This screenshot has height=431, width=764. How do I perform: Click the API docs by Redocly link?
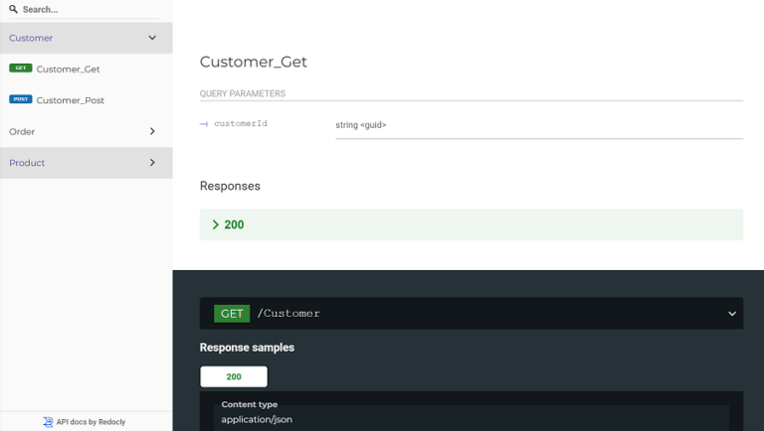point(91,422)
